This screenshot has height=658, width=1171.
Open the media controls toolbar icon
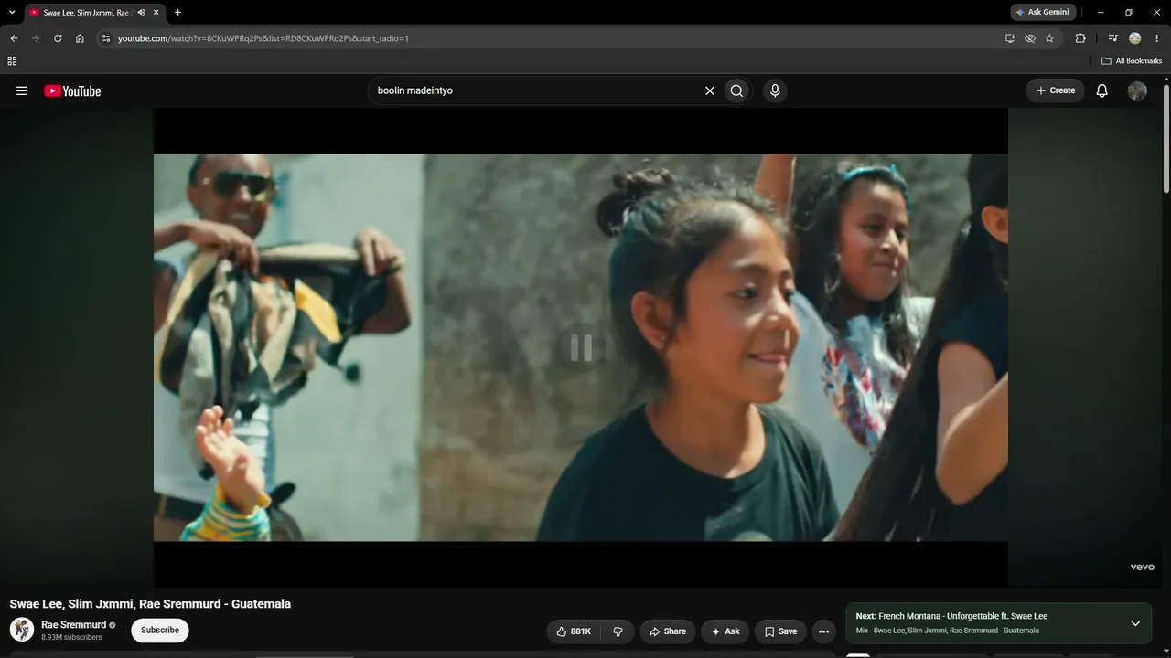1112,38
